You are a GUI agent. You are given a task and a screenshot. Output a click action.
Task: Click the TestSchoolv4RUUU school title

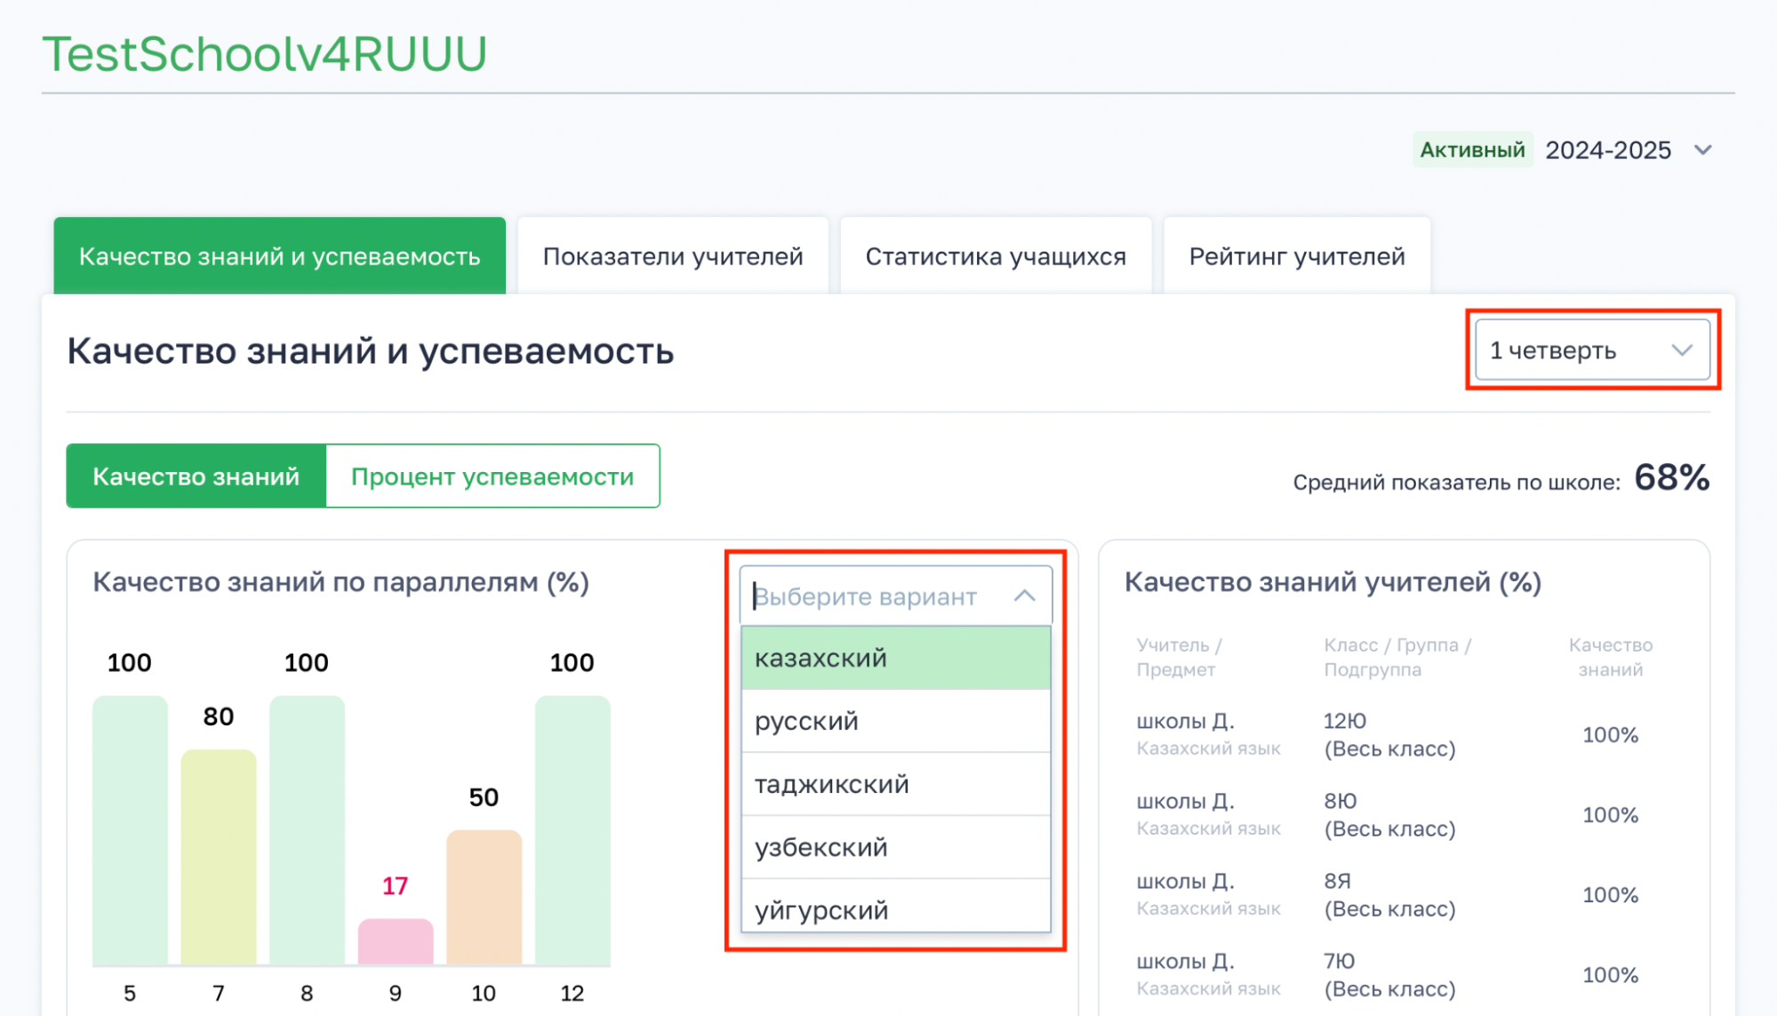[x=265, y=53]
